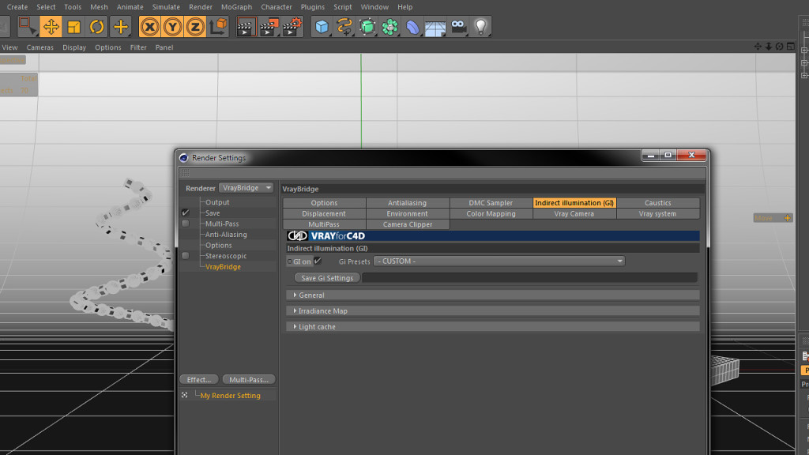Click the viewport zoom camera icon
The image size is (809, 455).
click(x=769, y=47)
